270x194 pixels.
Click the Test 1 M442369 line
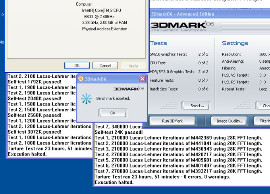click(178, 138)
